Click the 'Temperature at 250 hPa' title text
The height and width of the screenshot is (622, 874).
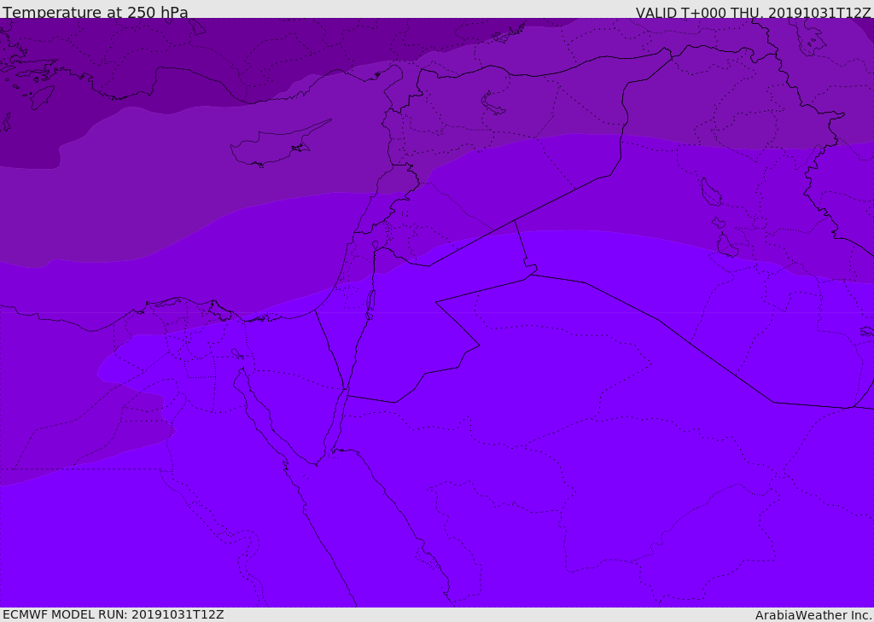(x=96, y=12)
